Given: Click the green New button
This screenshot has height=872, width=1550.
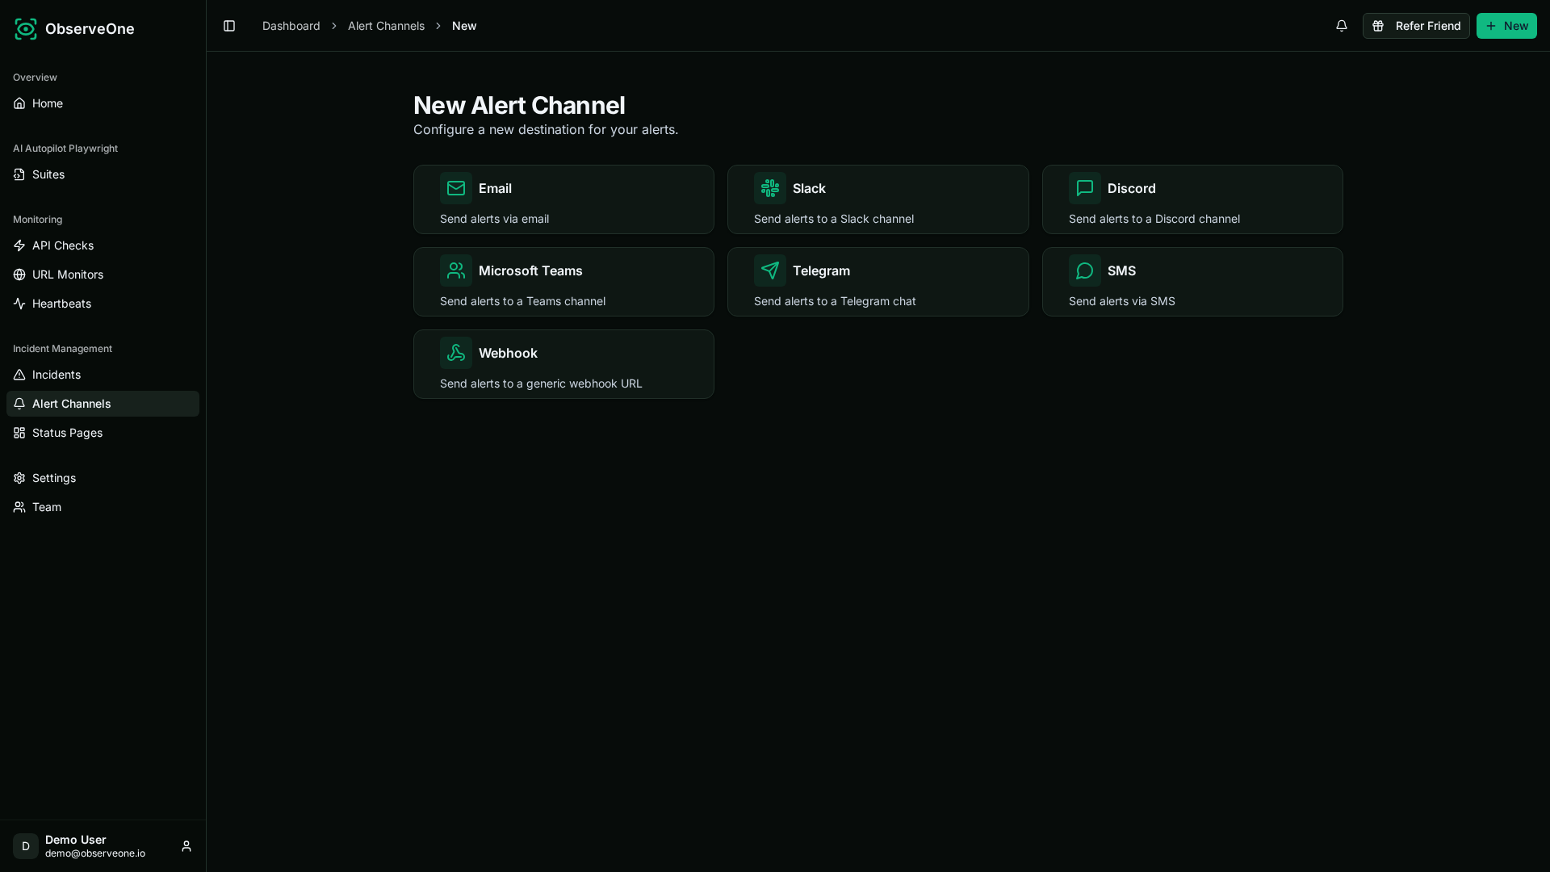Looking at the screenshot, I should (x=1506, y=26).
